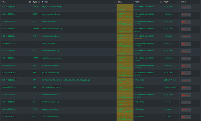Click Blacklist in the MX row

[x=186, y=51]
